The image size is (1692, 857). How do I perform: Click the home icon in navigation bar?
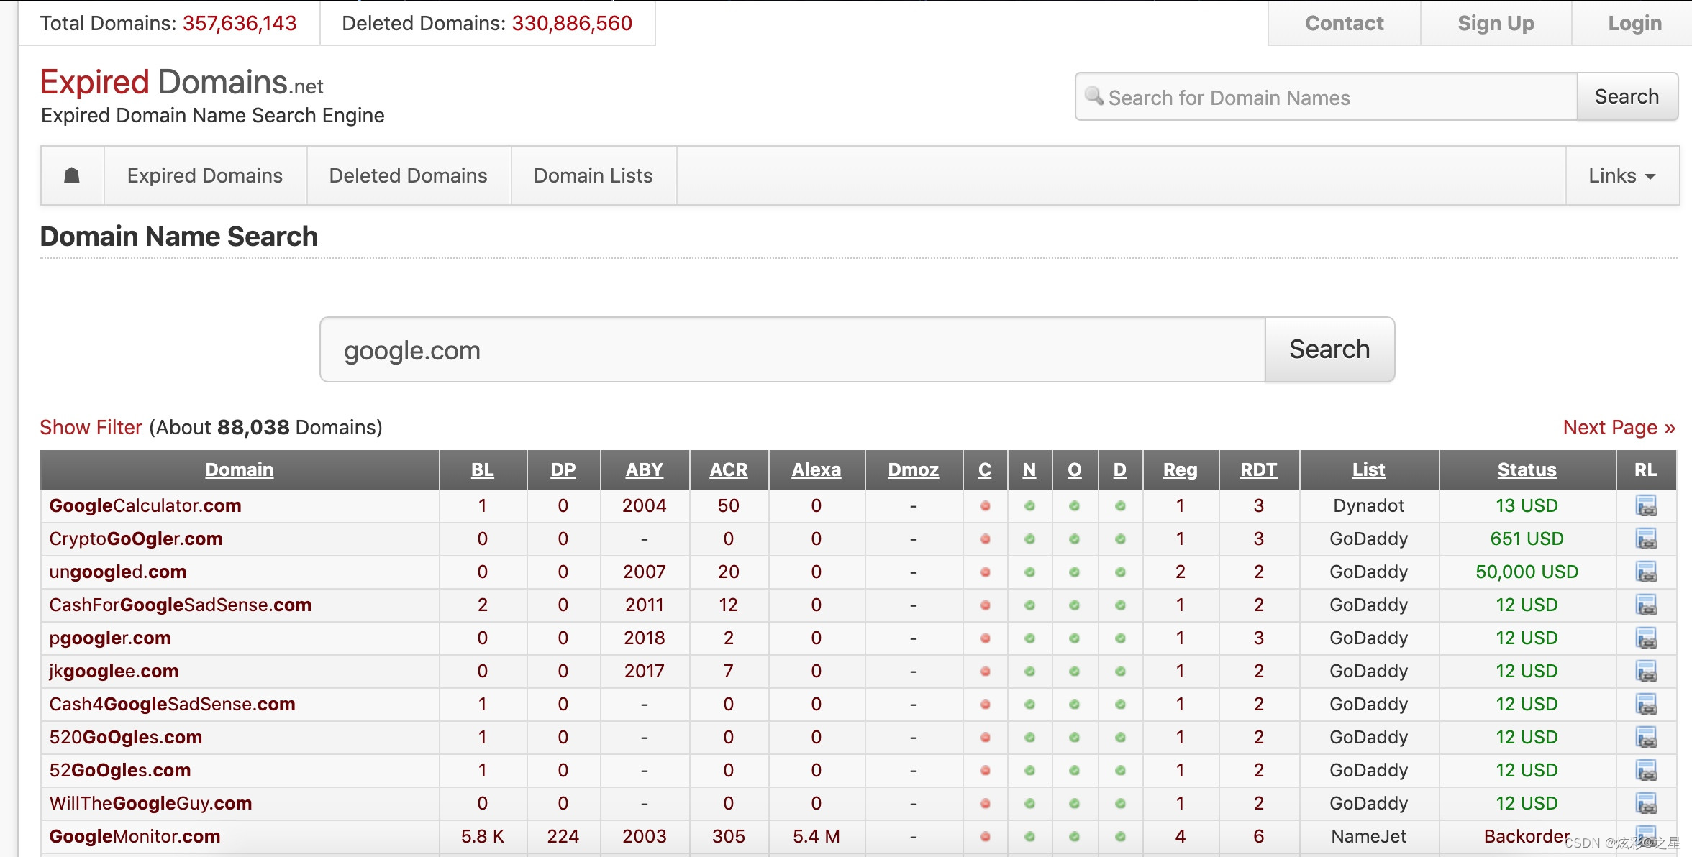click(x=72, y=175)
